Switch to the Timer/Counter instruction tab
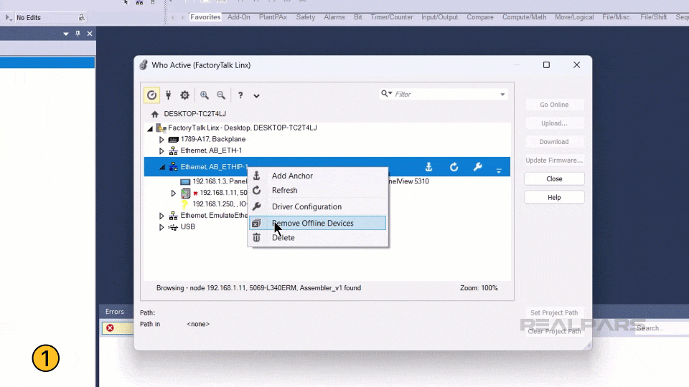Viewport: 689px width, 387px height. [392, 17]
